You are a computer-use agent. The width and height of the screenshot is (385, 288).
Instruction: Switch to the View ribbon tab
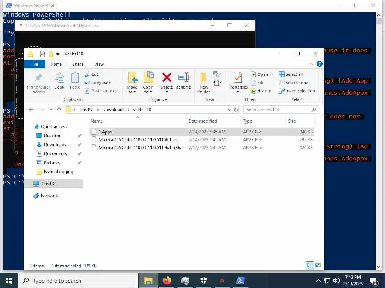tap(99, 64)
